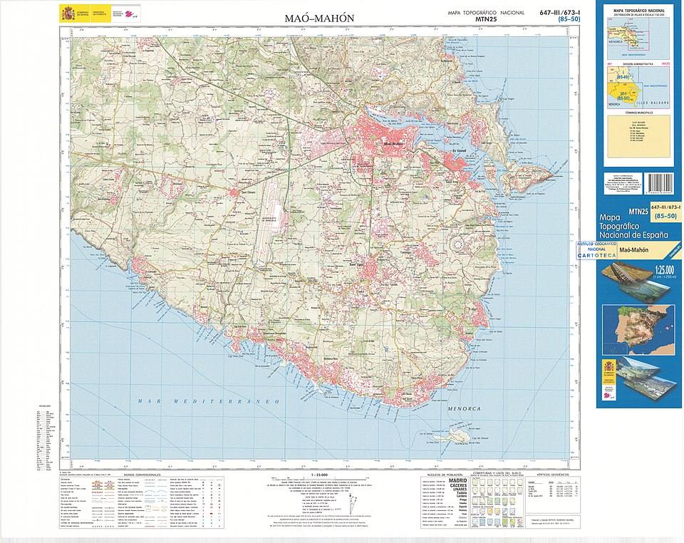Click the main title MAÓ–MAHÓN

point(320,19)
